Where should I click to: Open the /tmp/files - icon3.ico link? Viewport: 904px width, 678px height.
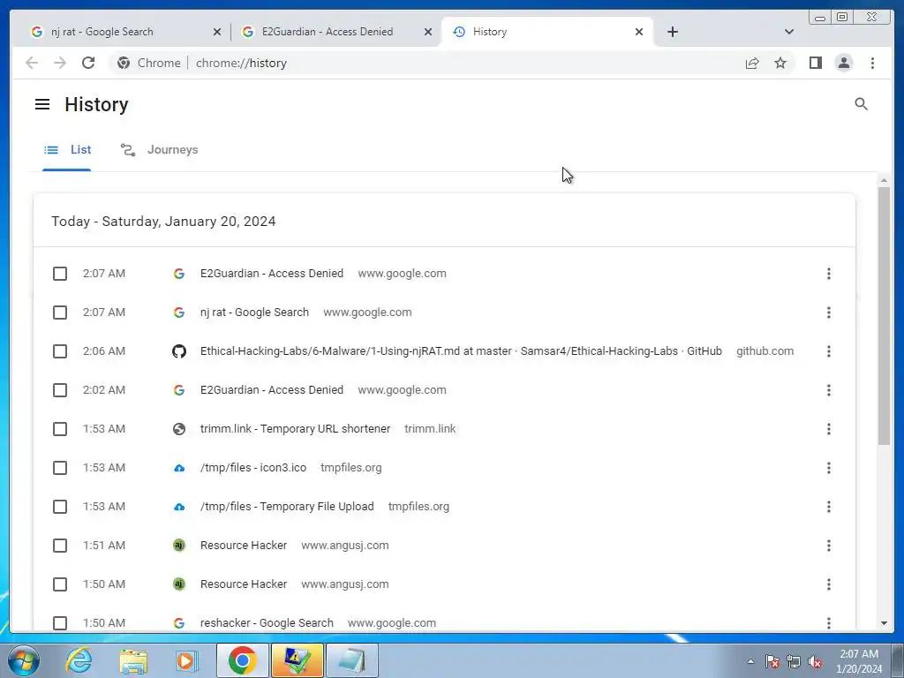click(x=253, y=468)
